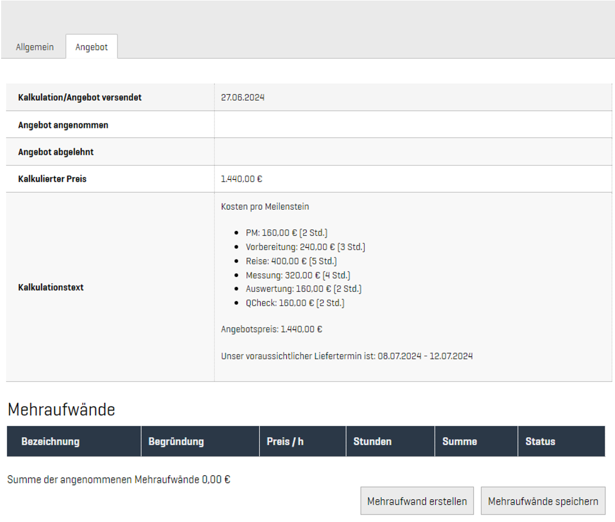Click the Stunden column header
Image resolution: width=615 pixels, height=522 pixels.
372,442
